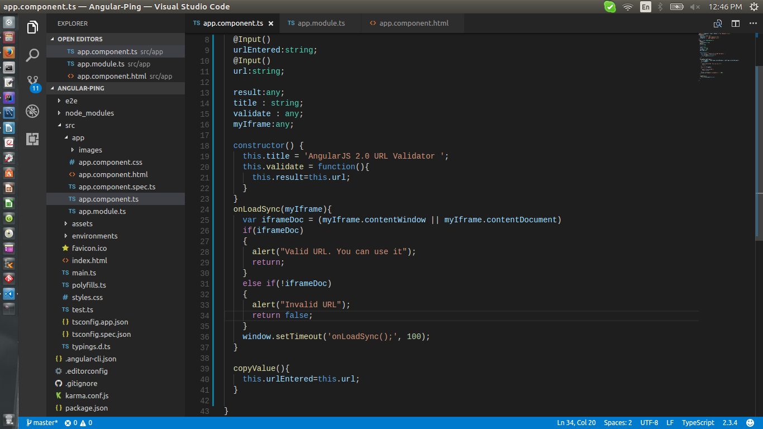The width and height of the screenshot is (763, 429).
Task: Change language mode from TypeScript
Action: coord(698,422)
